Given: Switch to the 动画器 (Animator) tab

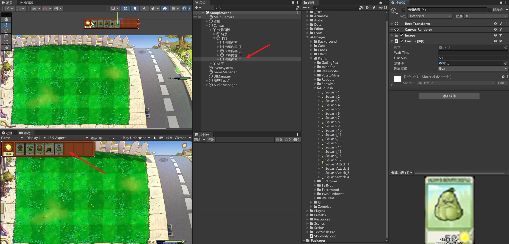Looking at the screenshot, I should click(27, 3).
